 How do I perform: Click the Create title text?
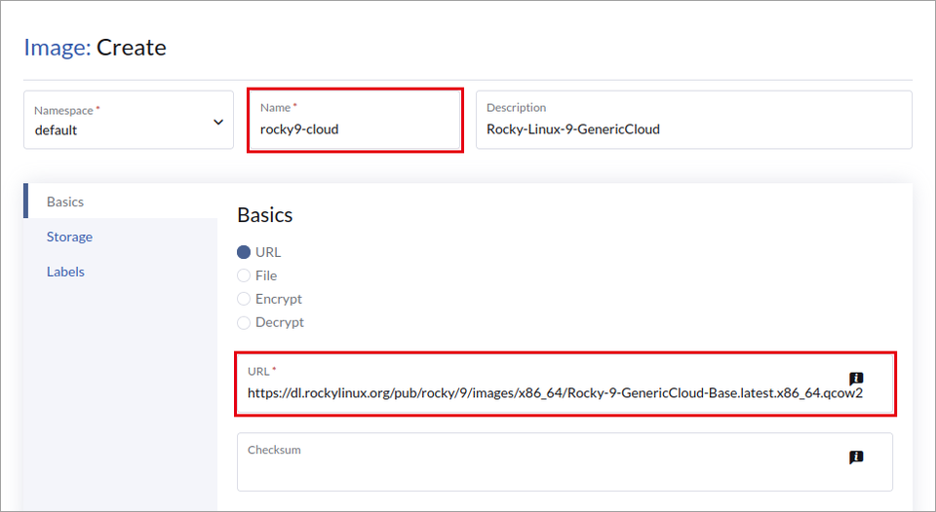pyautogui.click(x=132, y=47)
